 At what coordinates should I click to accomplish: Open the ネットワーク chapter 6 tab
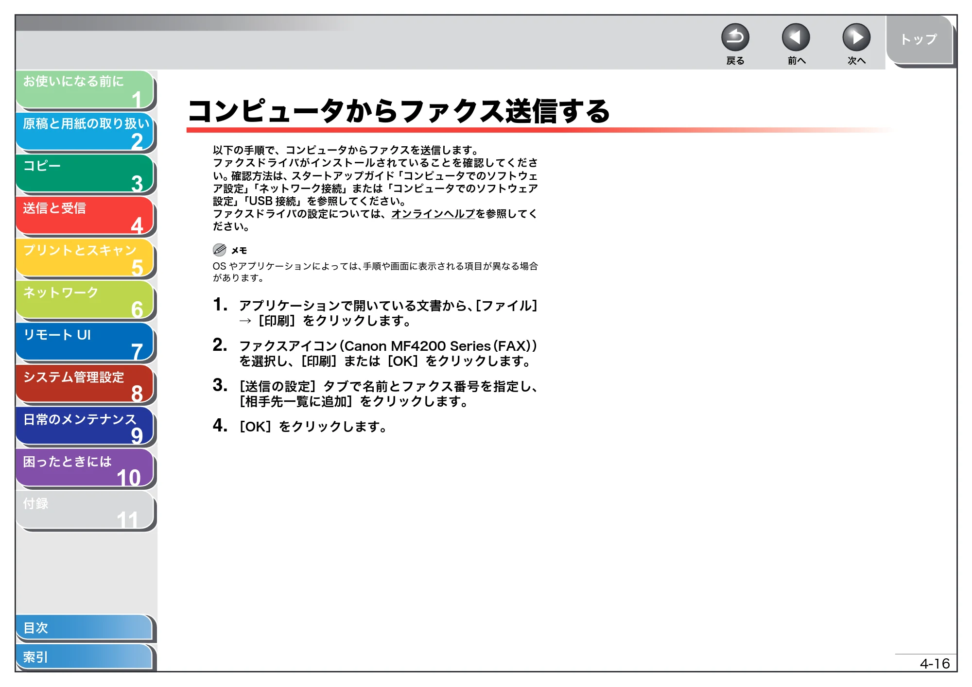coord(85,300)
